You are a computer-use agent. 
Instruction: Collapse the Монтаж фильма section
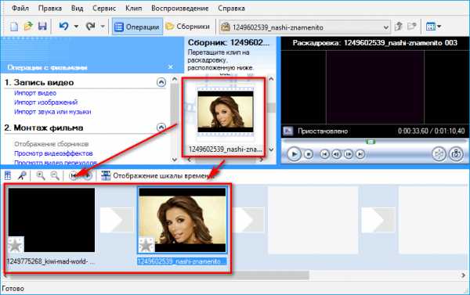[161, 128]
